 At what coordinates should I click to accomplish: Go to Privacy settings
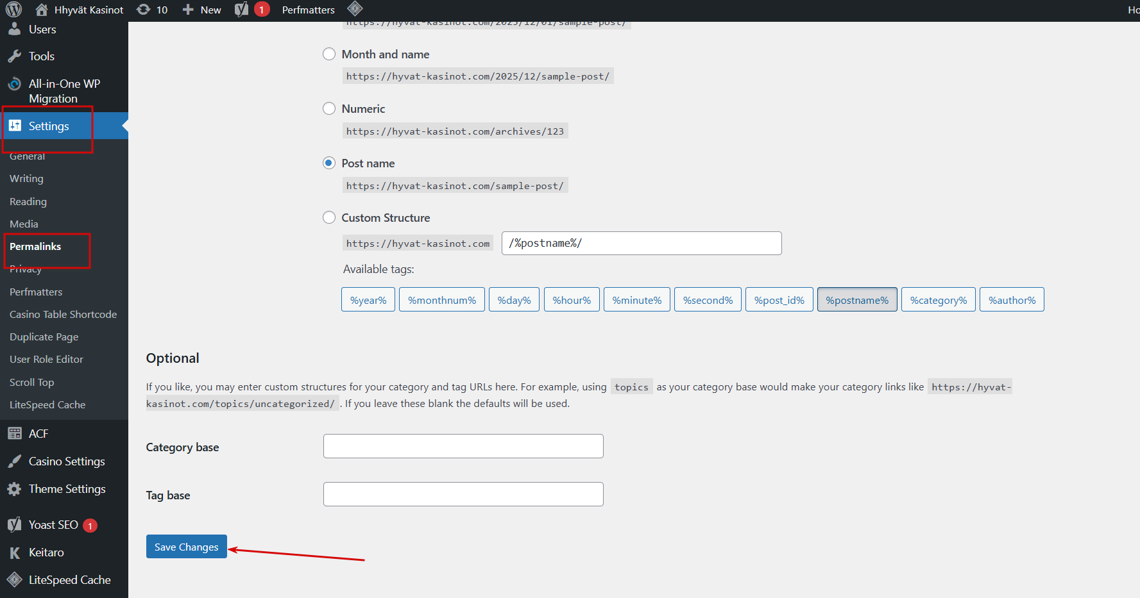26,269
